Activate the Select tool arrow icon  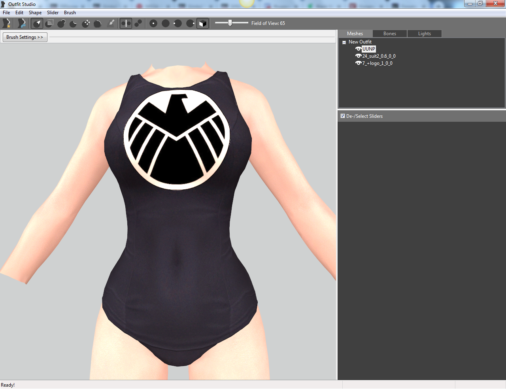click(x=37, y=23)
